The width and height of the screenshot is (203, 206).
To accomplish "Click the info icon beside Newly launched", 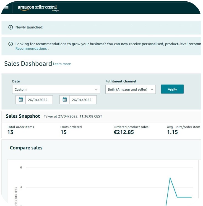I will tap(11, 27).
